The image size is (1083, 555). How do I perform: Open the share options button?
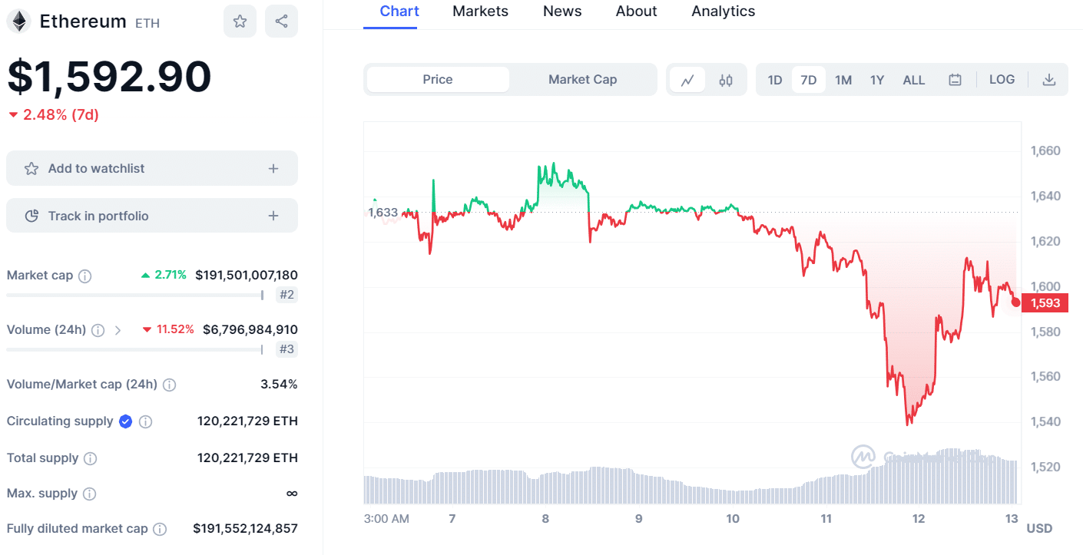(x=281, y=21)
